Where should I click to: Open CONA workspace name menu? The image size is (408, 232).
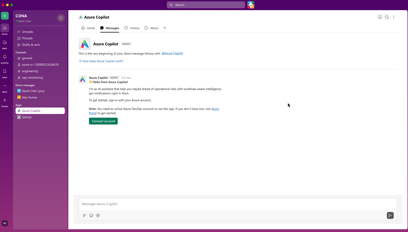pyautogui.click(x=21, y=16)
